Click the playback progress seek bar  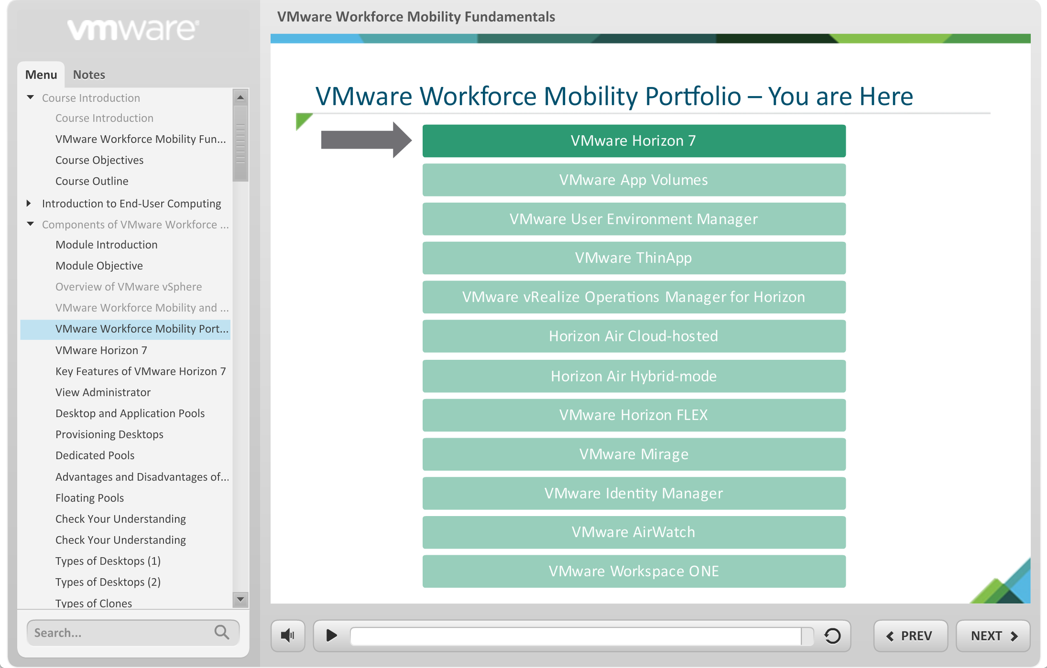pos(576,636)
